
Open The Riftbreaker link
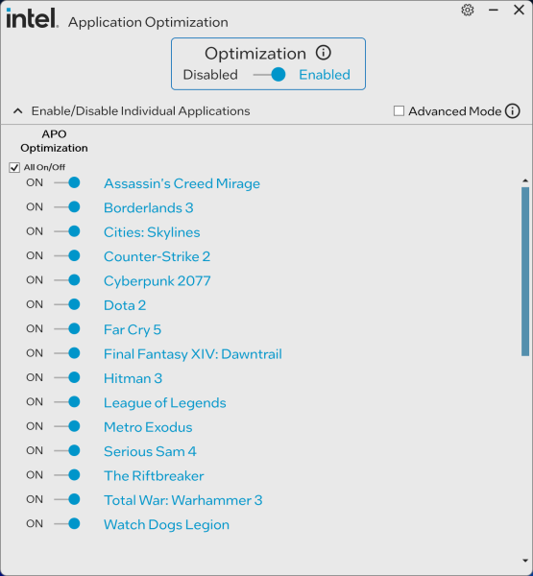point(154,476)
